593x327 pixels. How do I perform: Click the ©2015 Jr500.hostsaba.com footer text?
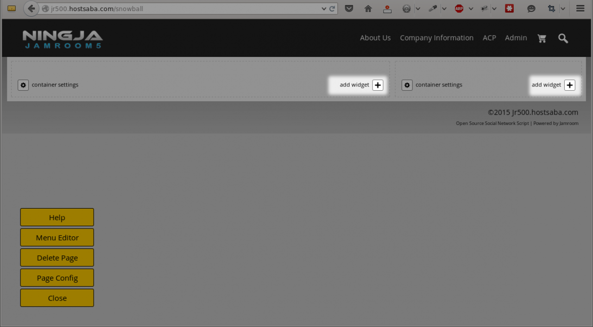pyautogui.click(x=533, y=112)
